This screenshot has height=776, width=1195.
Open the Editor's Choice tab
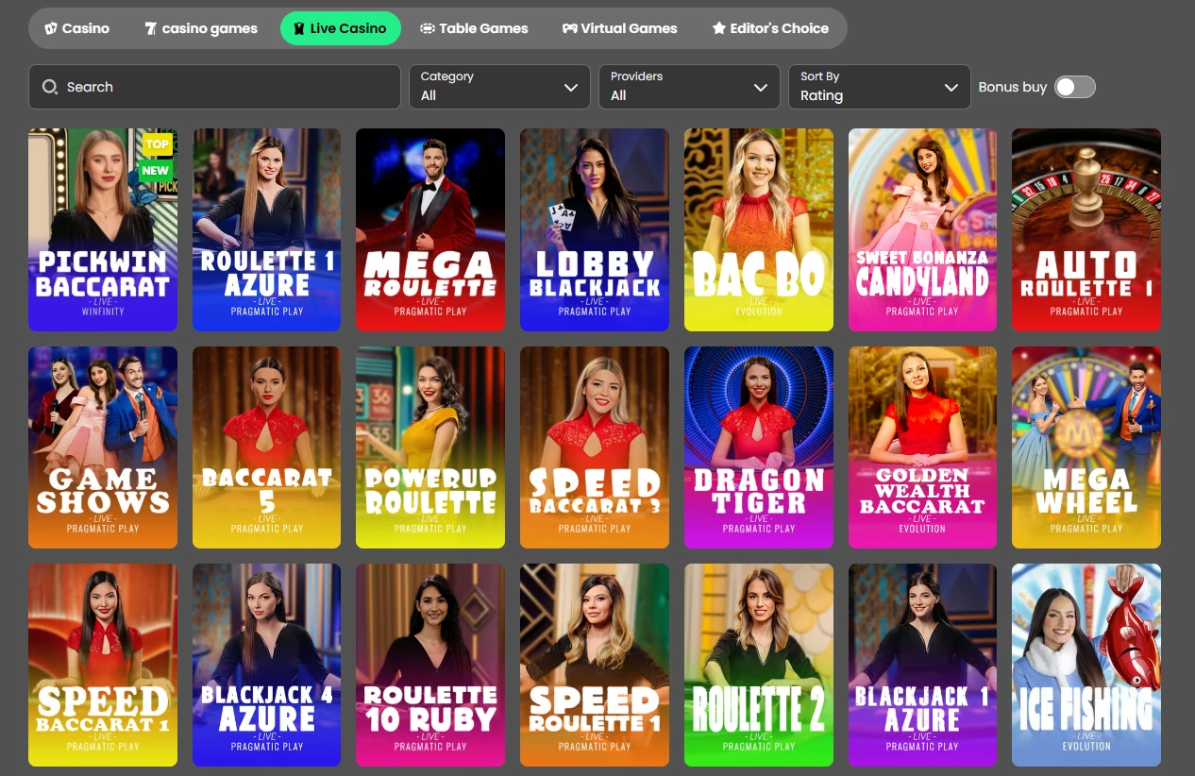pos(770,28)
